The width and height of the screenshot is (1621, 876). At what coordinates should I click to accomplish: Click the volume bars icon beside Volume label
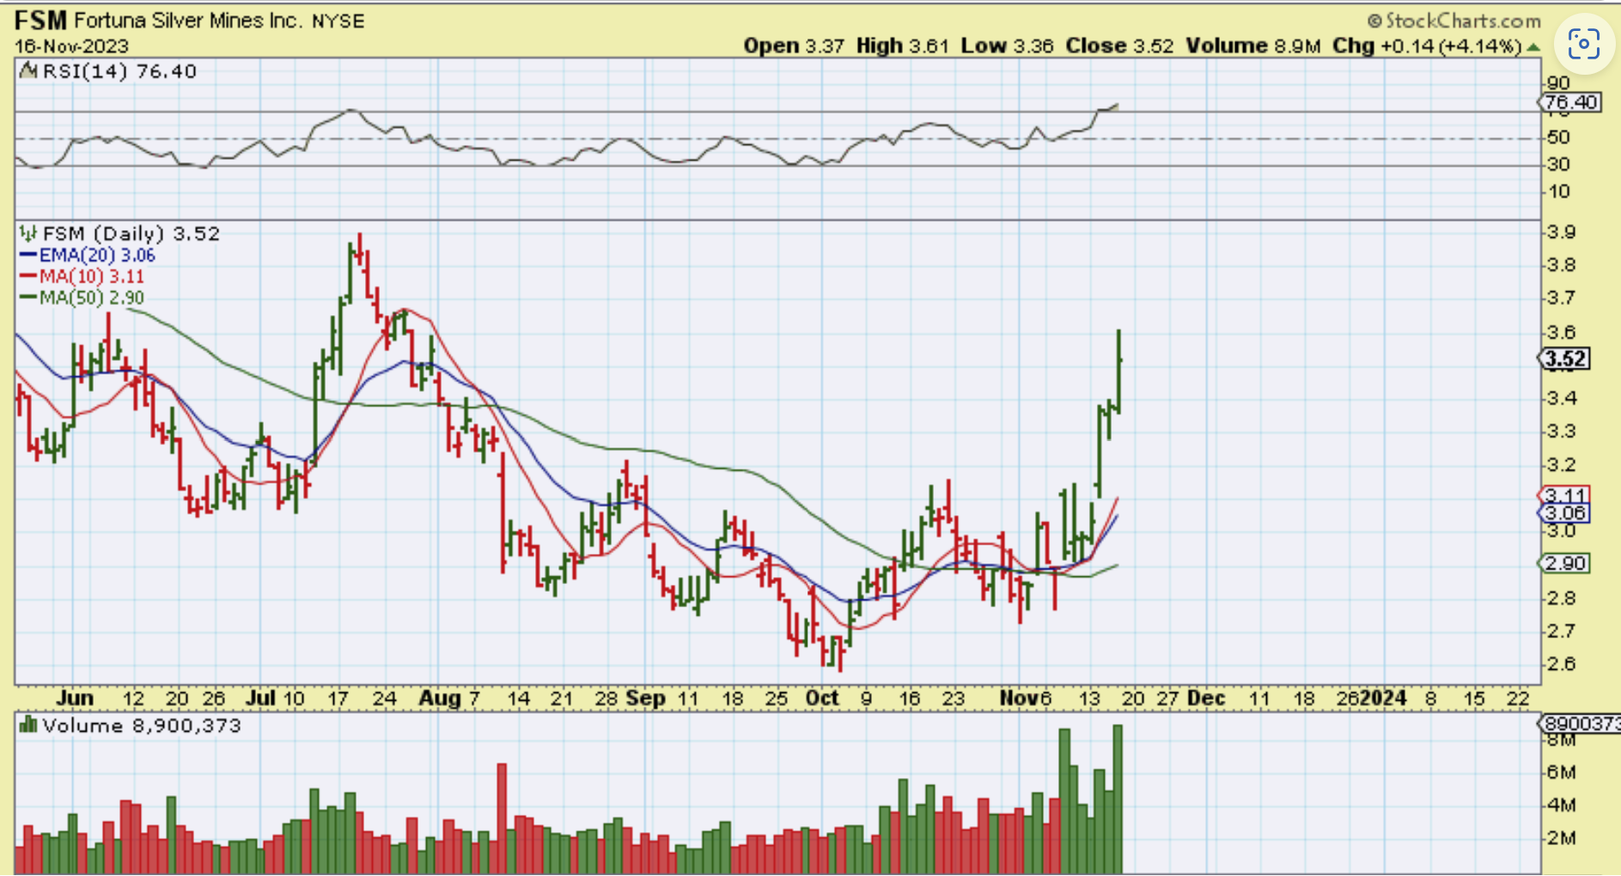[28, 725]
